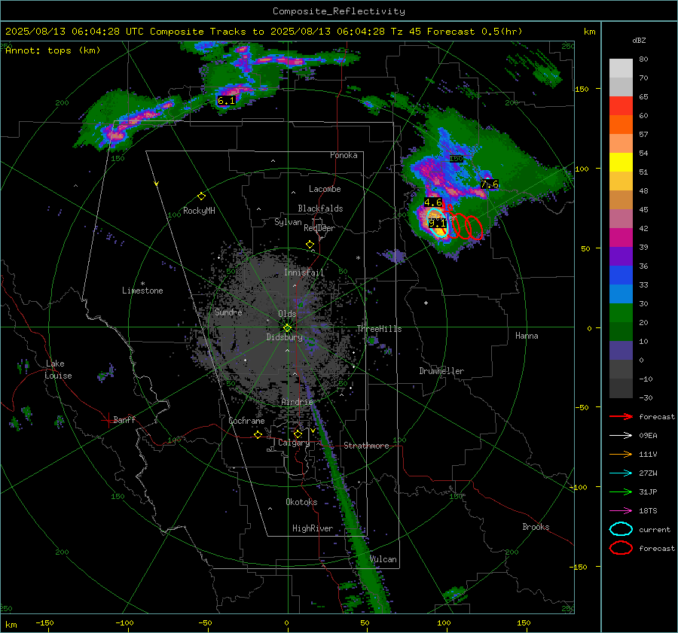This screenshot has height=633, width=678.
Task: Click the -150 tick on bottom axis
Action: point(44,623)
